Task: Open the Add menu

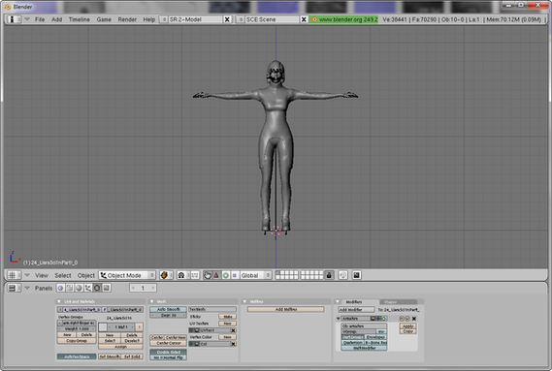Action: (x=56, y=19)
